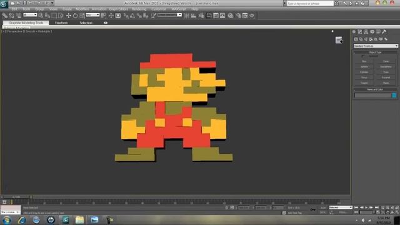Open the Windows Start button
Image resolution: width=400 pixels, height=225 pixels.
click(6, 220)
